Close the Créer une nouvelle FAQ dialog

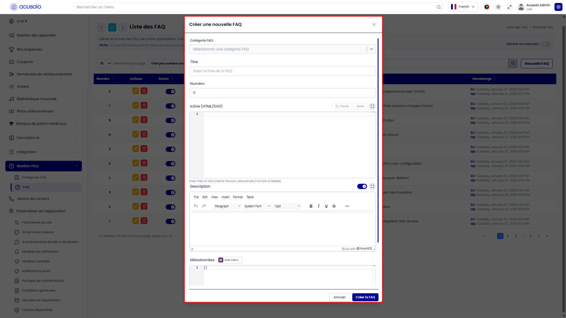[374, 24]
